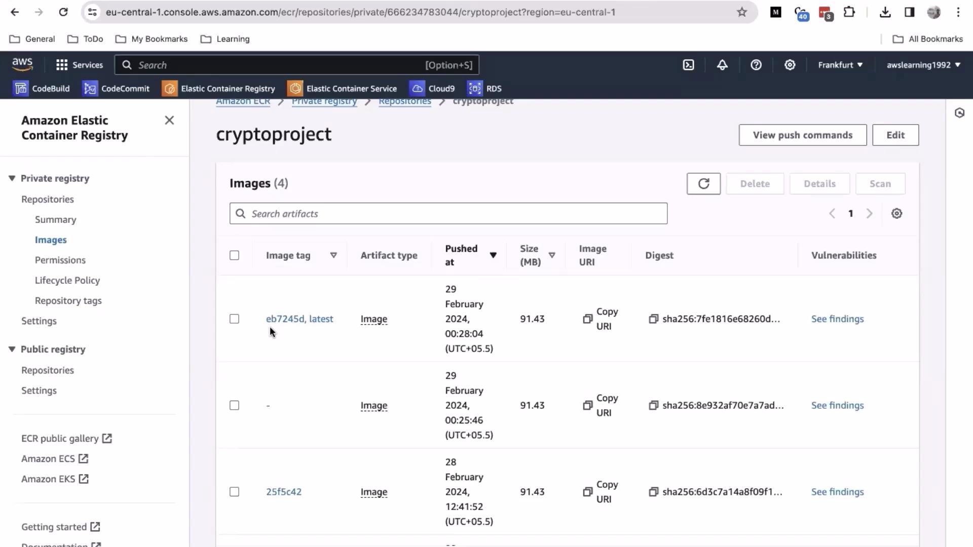Click the Edit repository button
973x547 pixels.
(895, 135)
